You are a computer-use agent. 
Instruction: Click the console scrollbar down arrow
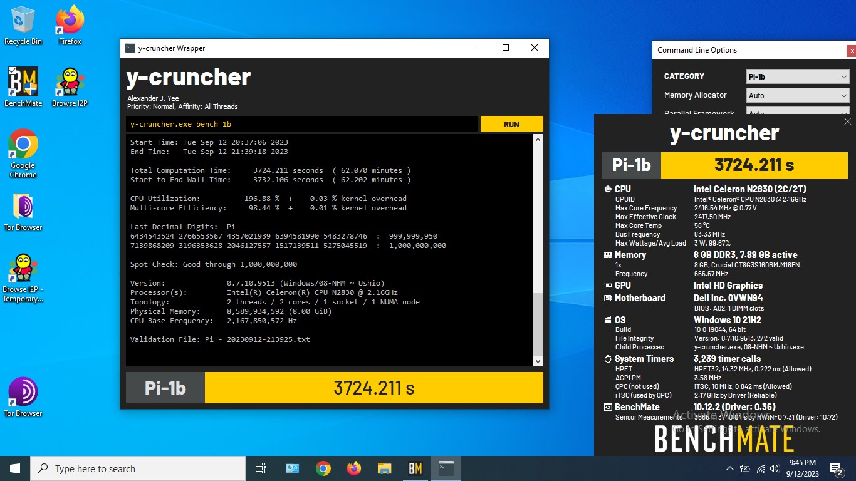pos(538,361)
